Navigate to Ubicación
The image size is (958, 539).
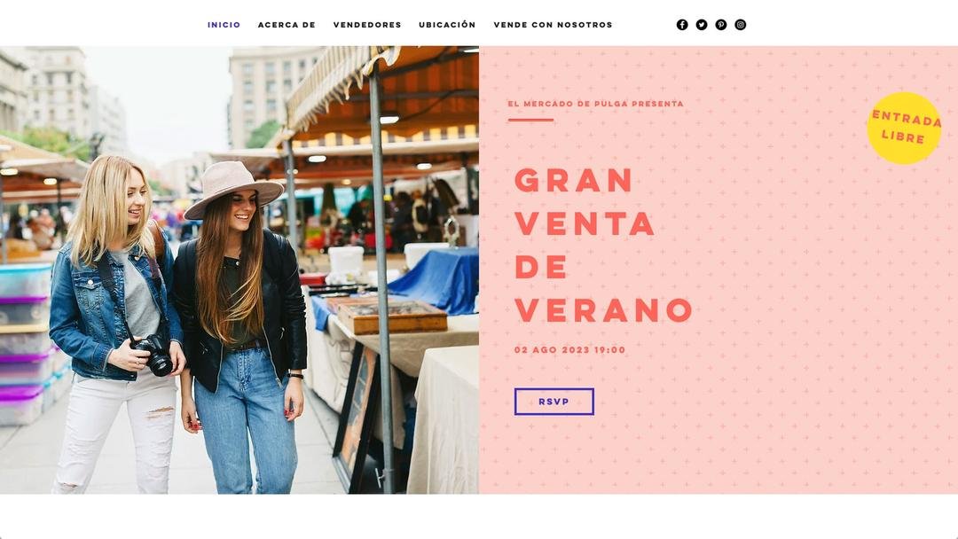[x=447, y=25]
